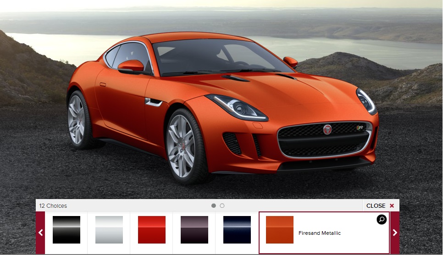The image size is (443, 255).
Task: Click the R badge on the grille
Action: point(360,127)
